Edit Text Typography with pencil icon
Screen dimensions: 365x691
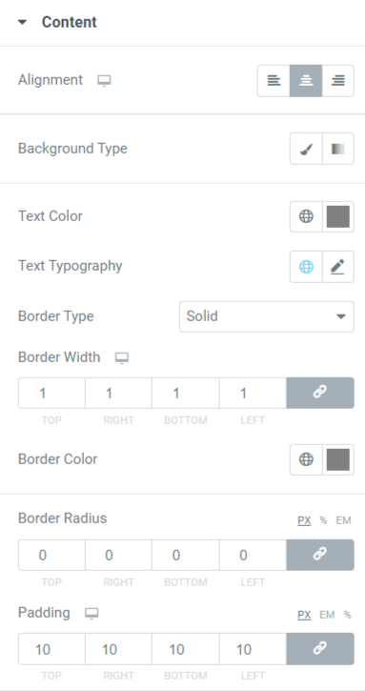pos(338,267)
